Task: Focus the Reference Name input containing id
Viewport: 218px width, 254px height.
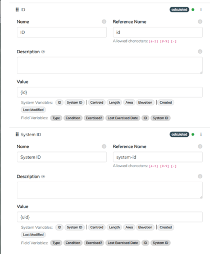Action: tap(158, 33)
